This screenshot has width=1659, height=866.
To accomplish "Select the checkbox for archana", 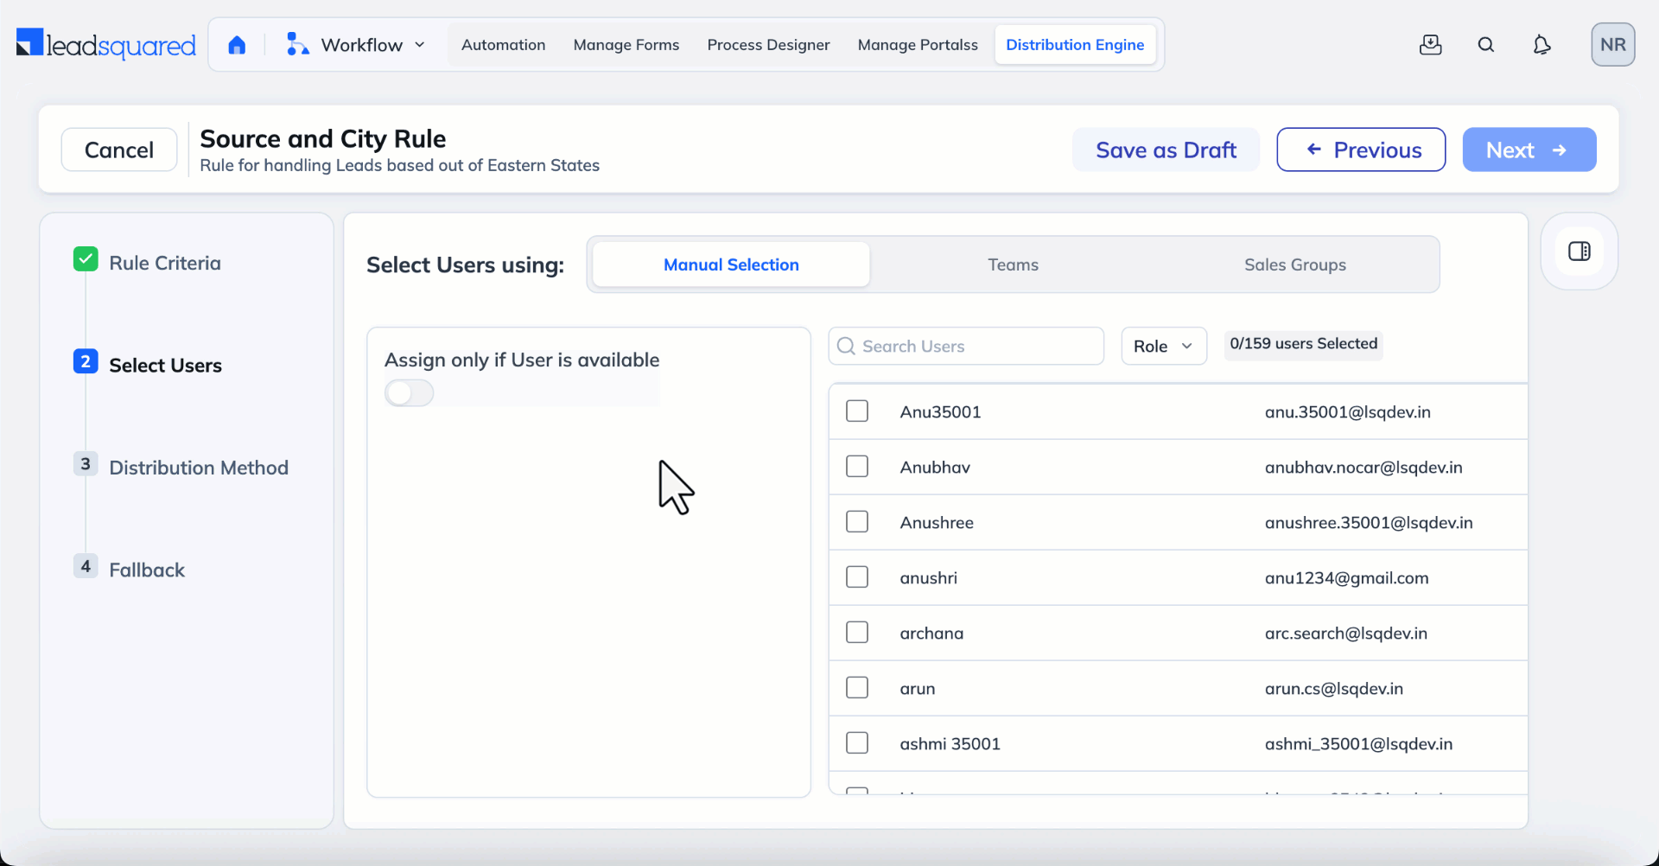I will click(857, 632).
